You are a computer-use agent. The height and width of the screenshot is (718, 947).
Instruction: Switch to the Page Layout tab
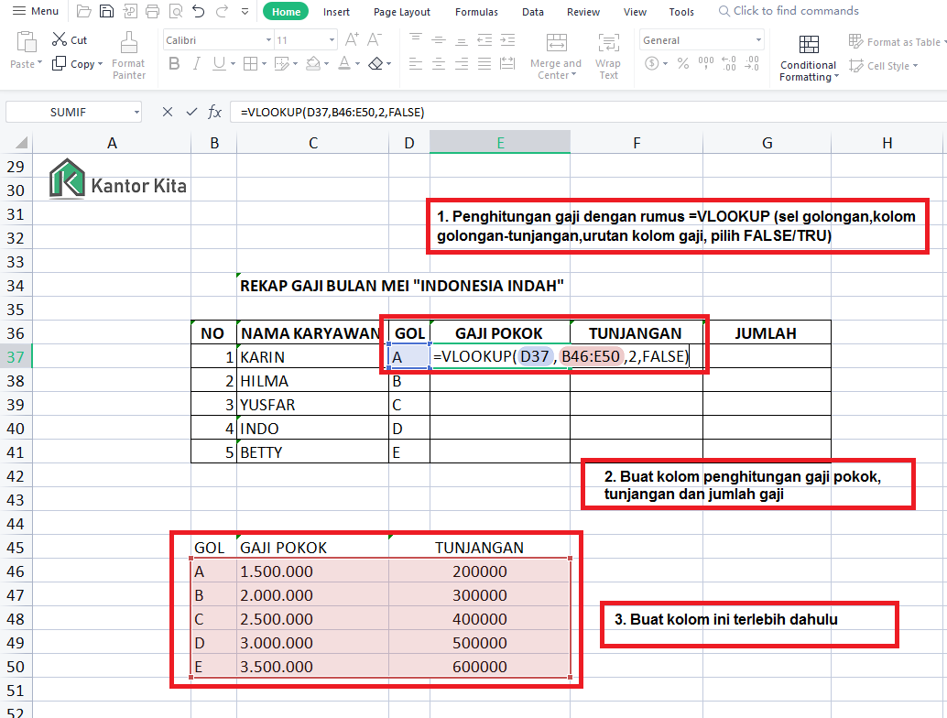point(402,12)
